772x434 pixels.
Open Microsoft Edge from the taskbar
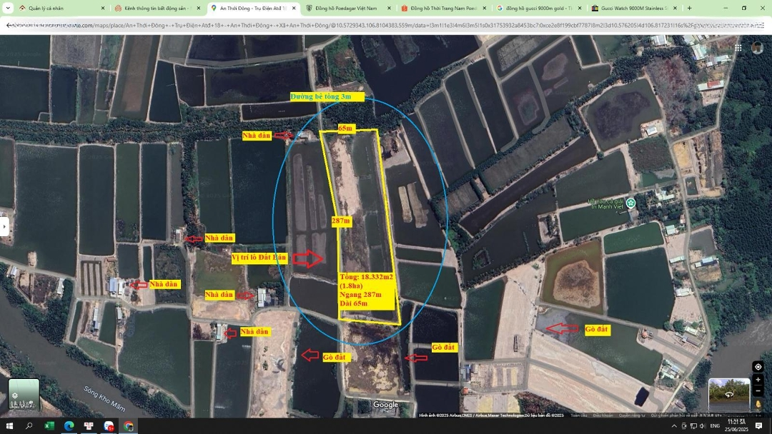click(x=69, y=426)
